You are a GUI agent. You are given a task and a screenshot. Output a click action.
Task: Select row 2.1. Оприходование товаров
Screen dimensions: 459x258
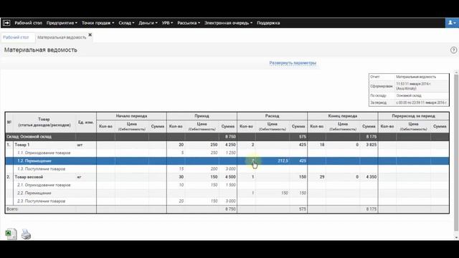point(227,185)
